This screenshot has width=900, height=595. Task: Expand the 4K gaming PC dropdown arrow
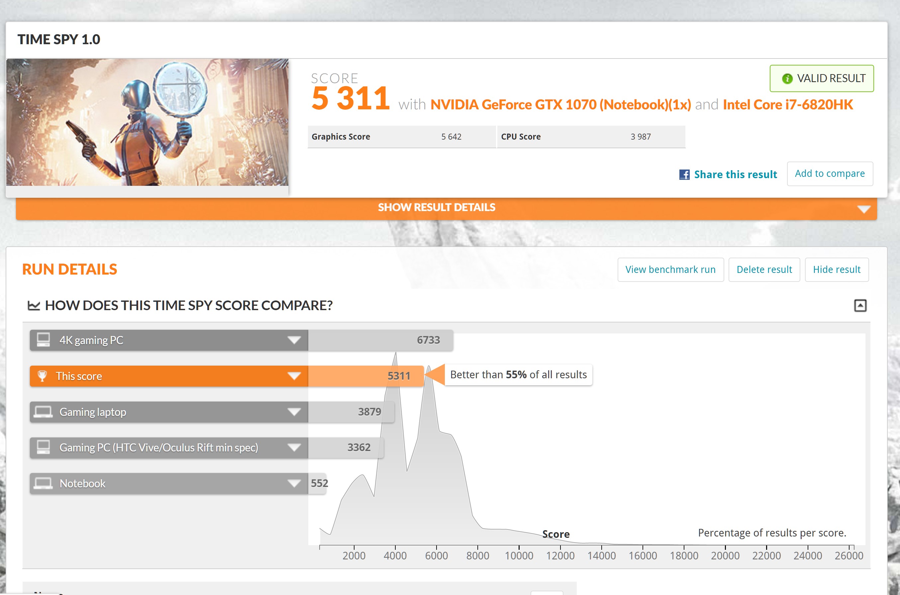click(294, 340)
